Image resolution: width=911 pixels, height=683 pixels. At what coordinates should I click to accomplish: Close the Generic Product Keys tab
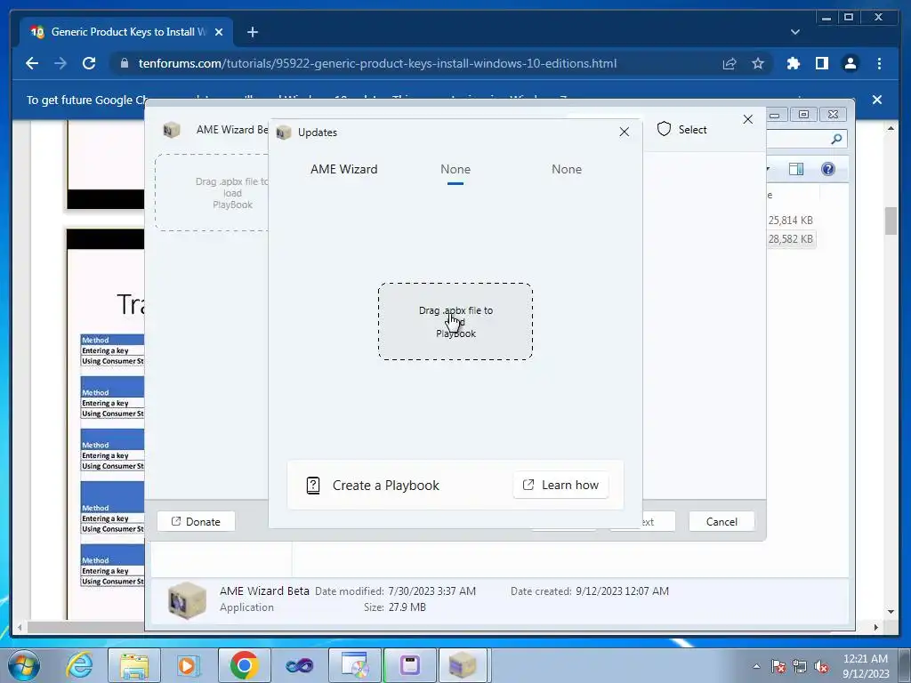coord(219,33)
